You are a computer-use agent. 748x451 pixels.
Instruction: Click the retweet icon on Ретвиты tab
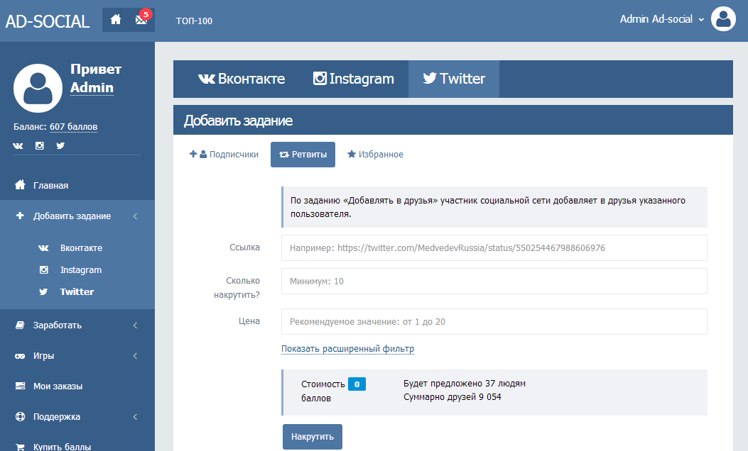click(x=284, y=155)
